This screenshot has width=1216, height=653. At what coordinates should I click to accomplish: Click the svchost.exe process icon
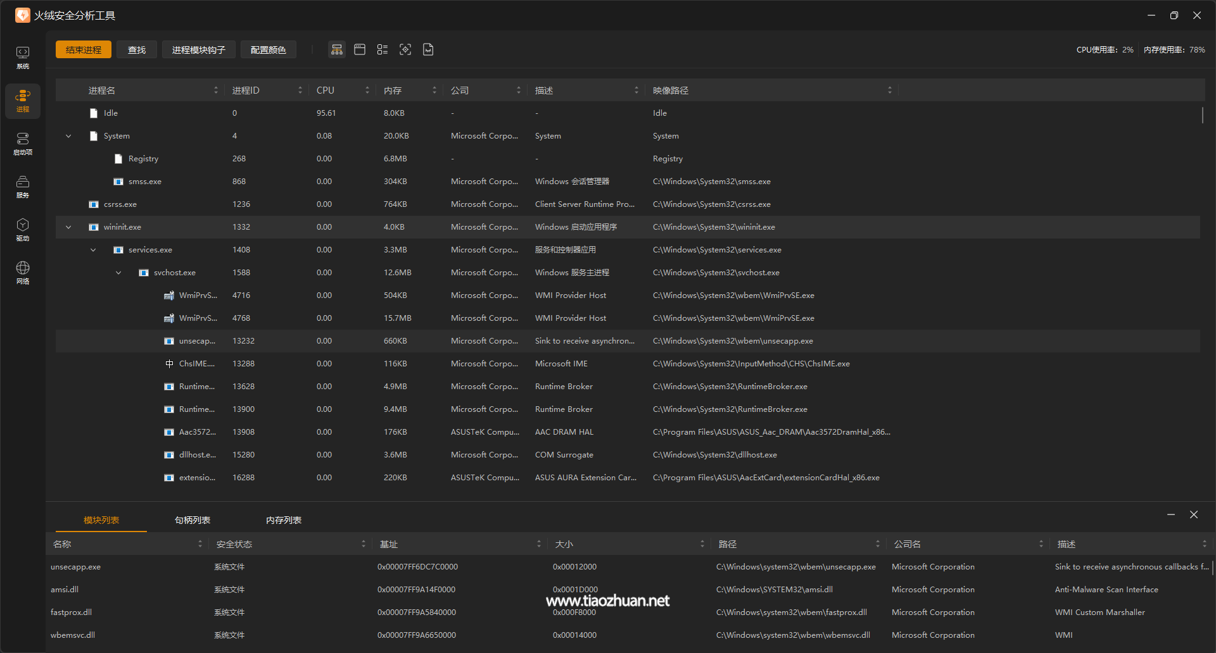[144, 273]
